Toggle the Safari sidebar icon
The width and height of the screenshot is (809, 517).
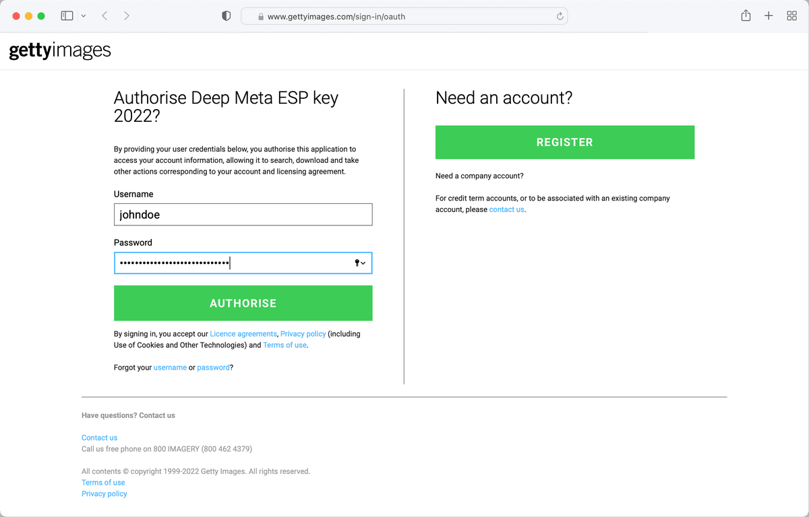(67, 15)
